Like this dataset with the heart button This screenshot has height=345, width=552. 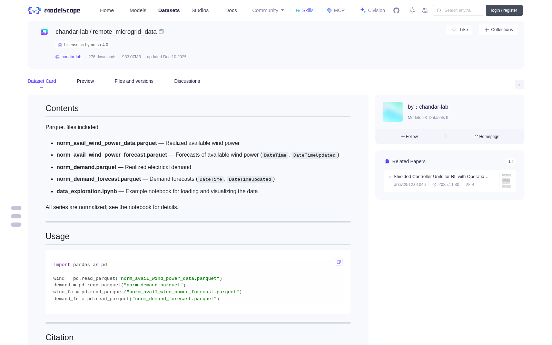pyautogui.click(x=460, y=30)
